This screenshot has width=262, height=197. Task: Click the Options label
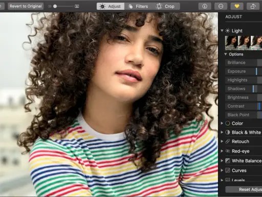pos(236,54)
